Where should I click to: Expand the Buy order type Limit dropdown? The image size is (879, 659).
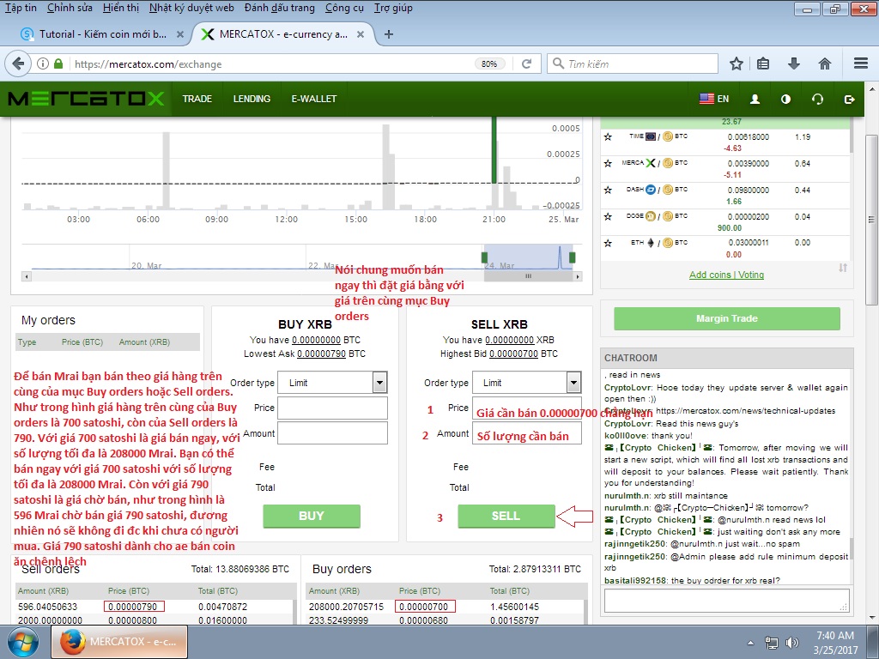[x=379, y=383]
